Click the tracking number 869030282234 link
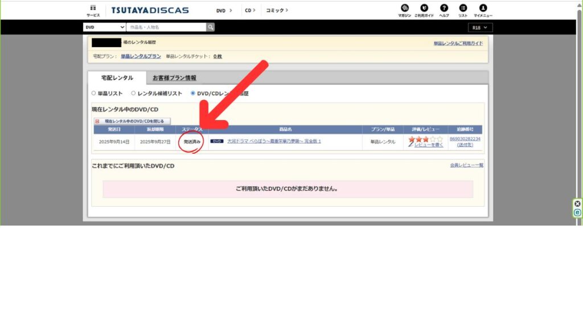583x316 pixels. (x=465, y=138)
